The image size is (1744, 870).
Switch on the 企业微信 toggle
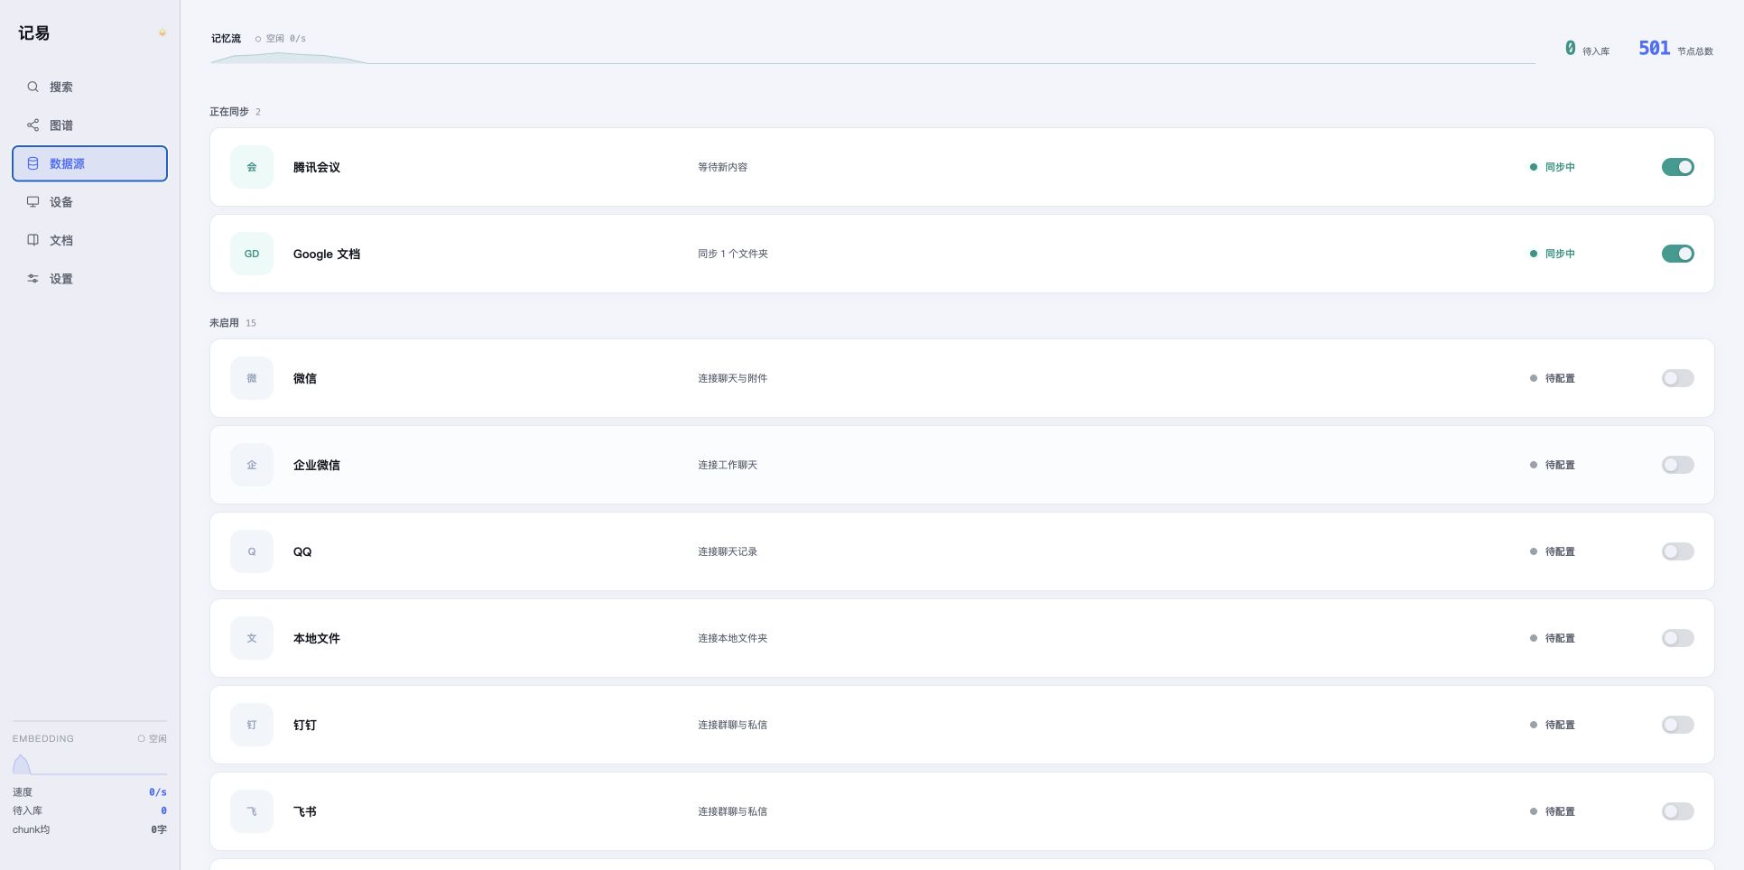point(1677,465)
